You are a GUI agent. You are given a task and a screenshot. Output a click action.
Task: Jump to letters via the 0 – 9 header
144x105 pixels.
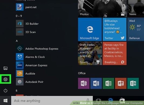19,16
